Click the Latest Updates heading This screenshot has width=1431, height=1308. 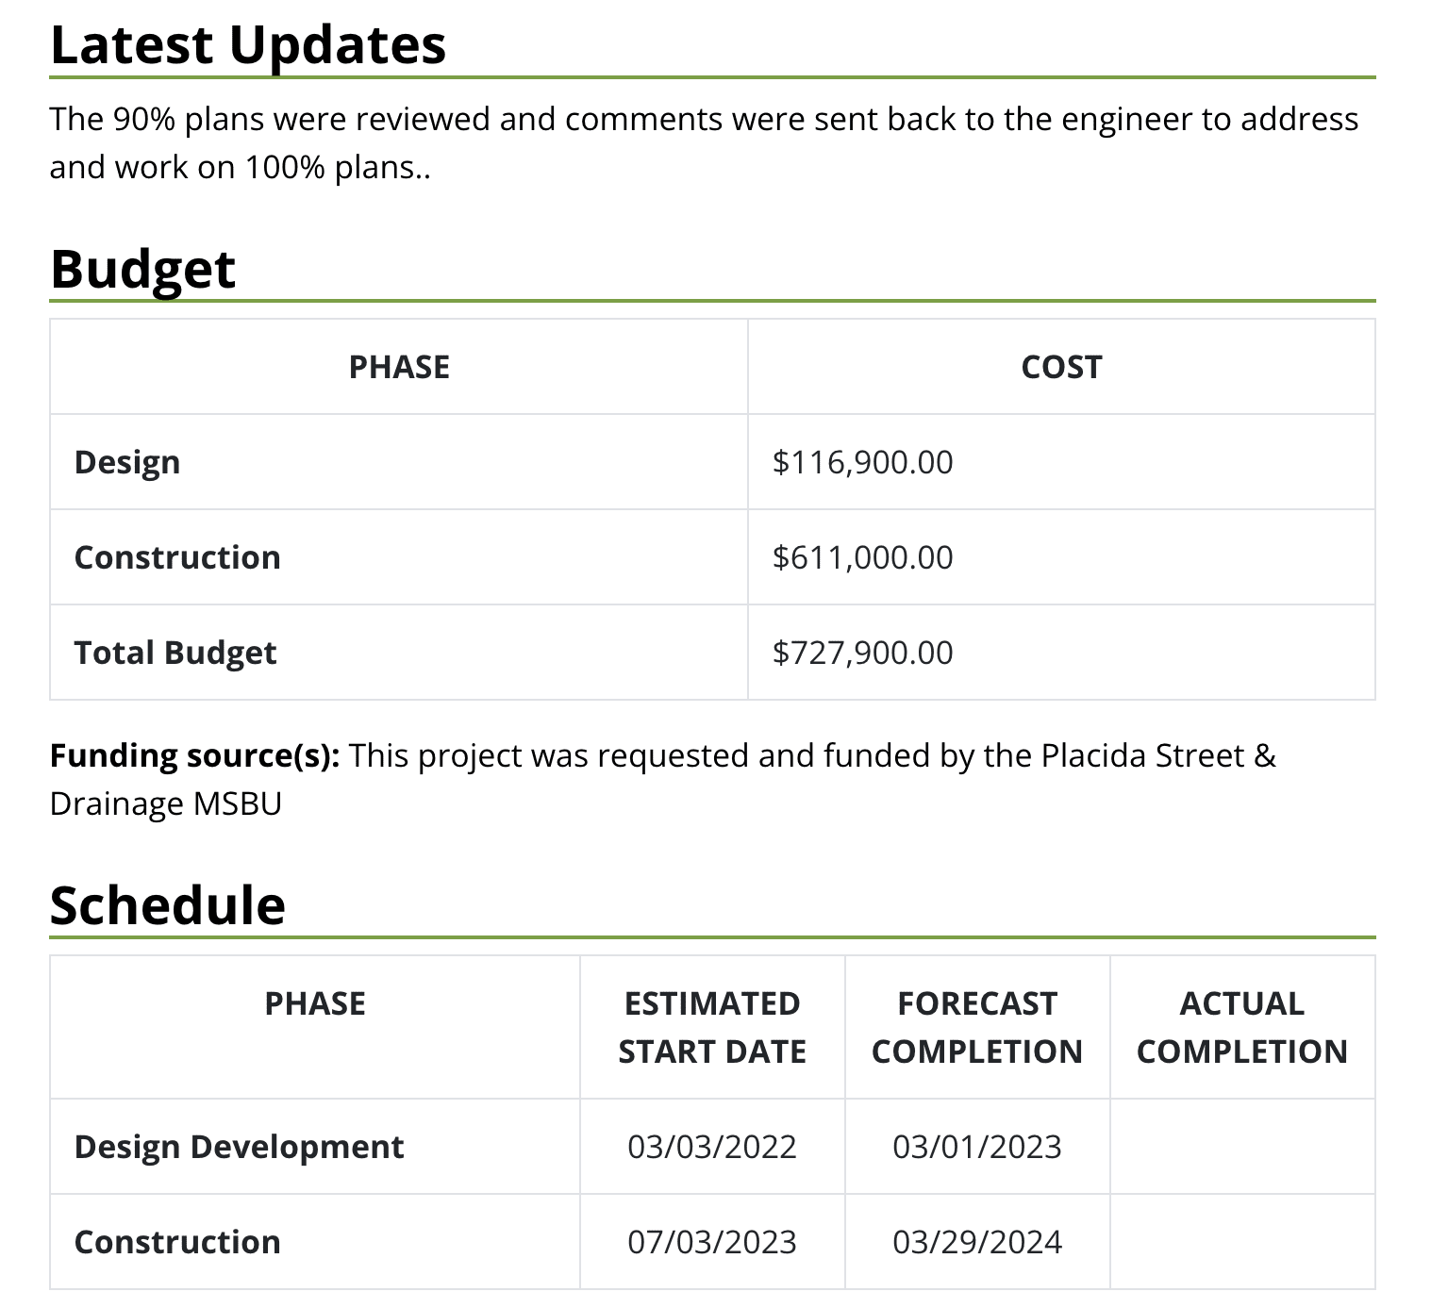pyautogui.click(x=248, y=44)
